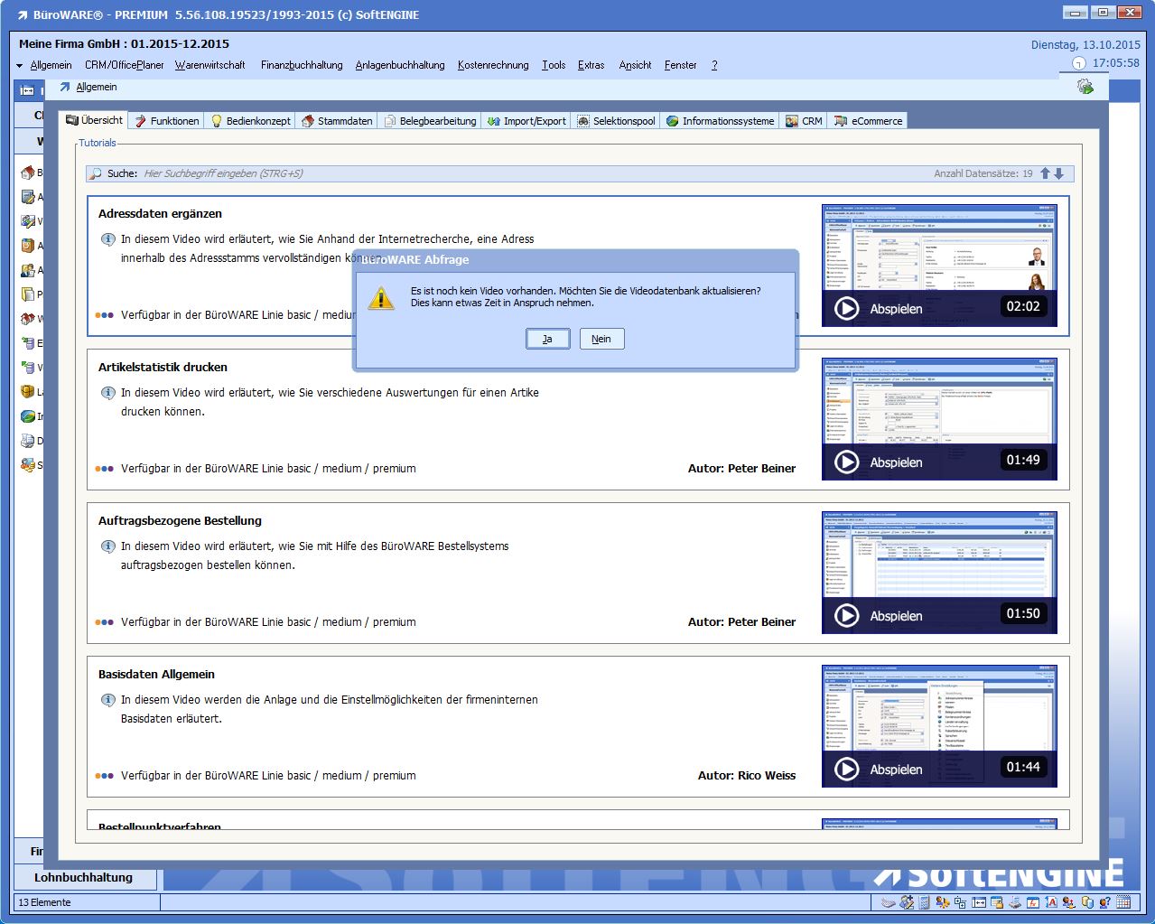
Task: Click the Ja button in the dialog
Action: click(x=547, y=339)
